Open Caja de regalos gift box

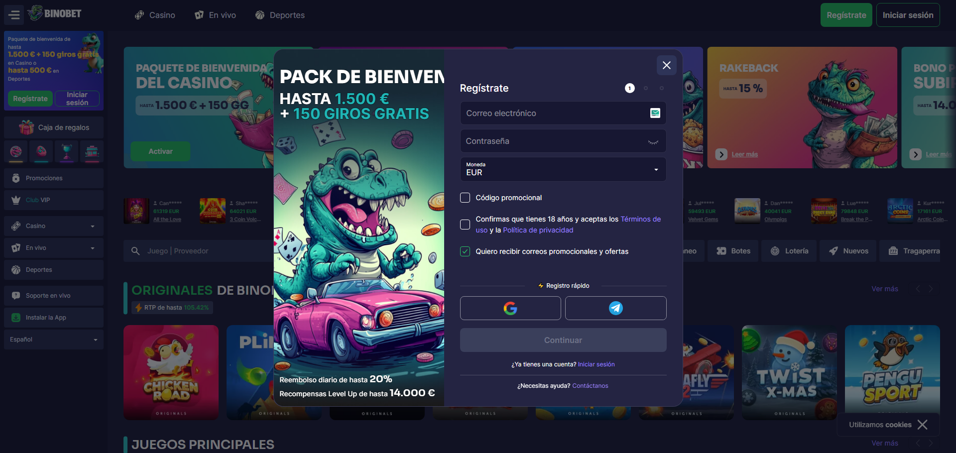(54, 127)
